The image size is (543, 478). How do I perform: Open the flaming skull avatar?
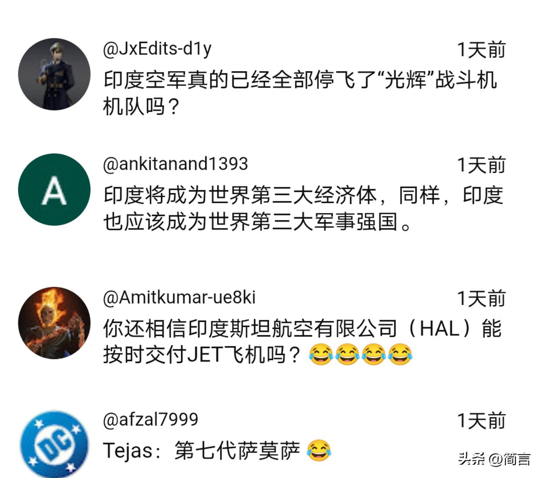(54, 323)
